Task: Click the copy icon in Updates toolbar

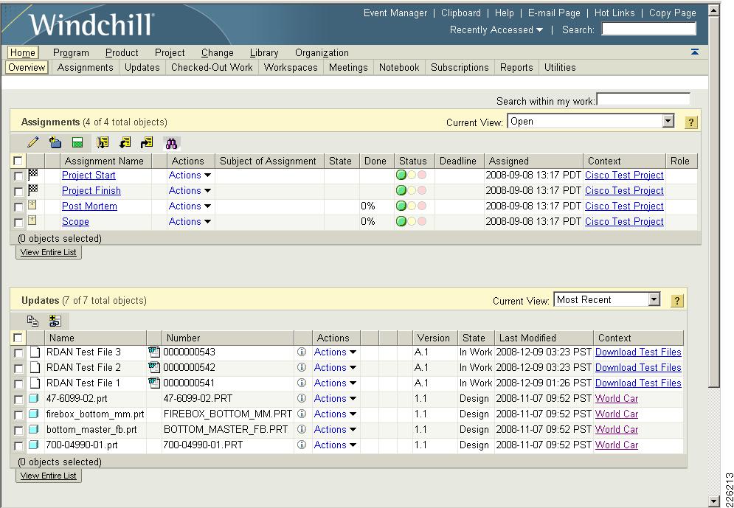Action: pos(32,321)
